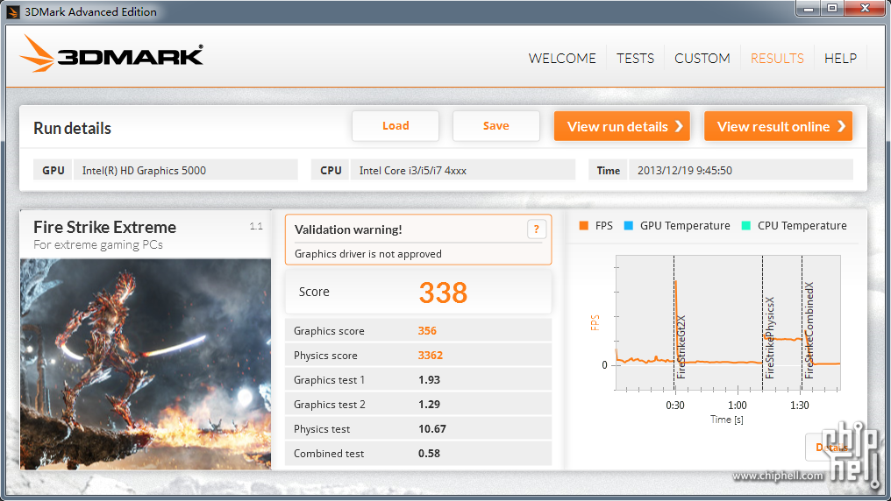Click the Graphics test 1 row
This screenshot has height=501, width=891.
click(418, 379)
